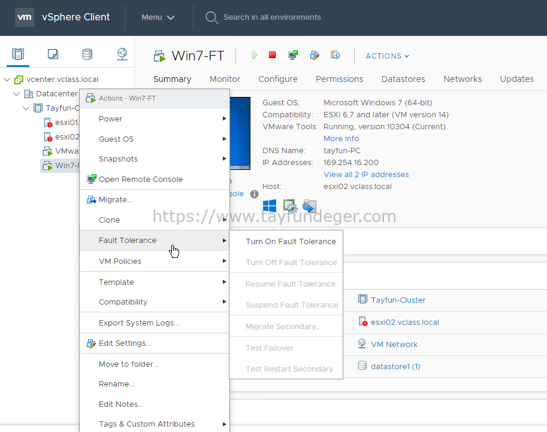Click the Windows logo icon in summary
Screen dimensions: 547x432
(270, 206)
